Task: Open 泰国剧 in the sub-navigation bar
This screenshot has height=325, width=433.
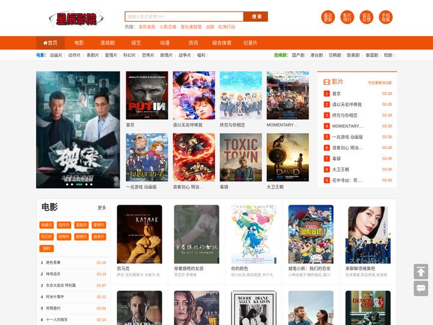Action: pos(372,55)
